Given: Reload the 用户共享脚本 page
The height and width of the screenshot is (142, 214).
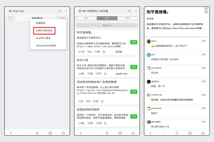Looking at the screenshot, I should click(130, 11).
